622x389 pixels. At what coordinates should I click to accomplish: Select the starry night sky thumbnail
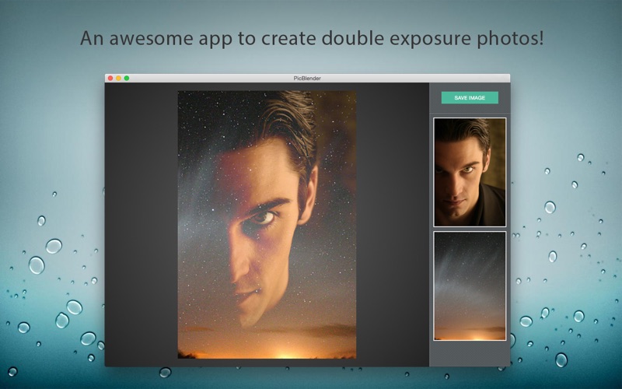470,286
